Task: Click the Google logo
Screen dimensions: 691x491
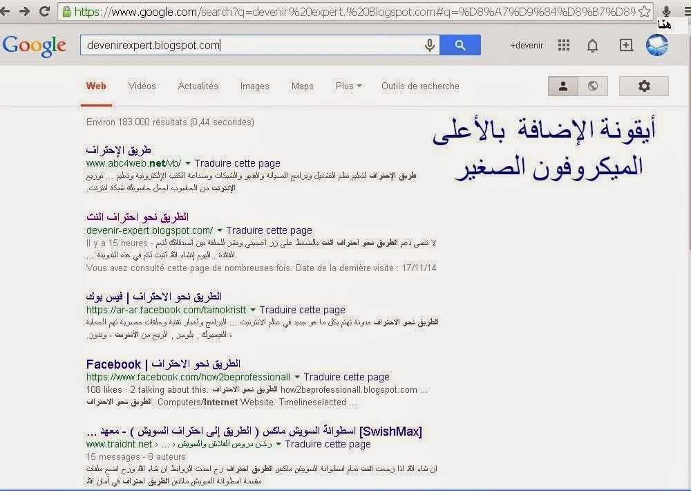Action: (x=35, y=46)
